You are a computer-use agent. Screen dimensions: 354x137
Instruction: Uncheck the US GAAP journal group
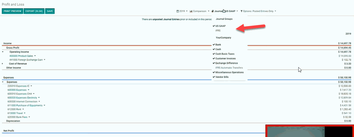pyautogui.click(x=220, y=26)
